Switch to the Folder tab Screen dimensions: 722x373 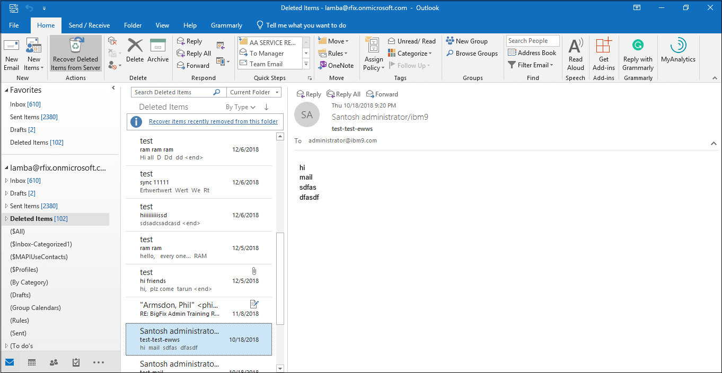point(133,25)
